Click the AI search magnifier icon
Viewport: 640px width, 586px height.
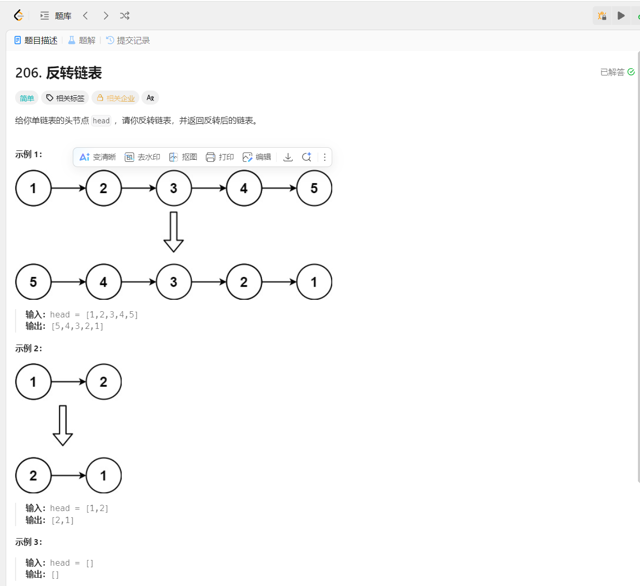tap(307, 157)
